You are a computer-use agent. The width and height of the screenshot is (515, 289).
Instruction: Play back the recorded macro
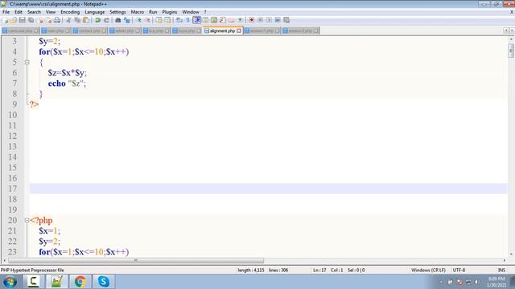(269, 20)
